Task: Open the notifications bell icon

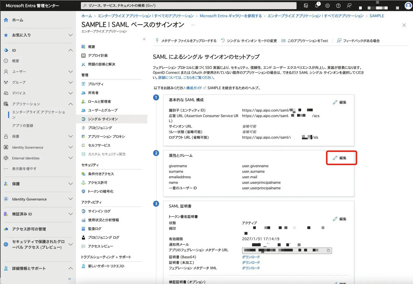Action: tap(317, 5)
